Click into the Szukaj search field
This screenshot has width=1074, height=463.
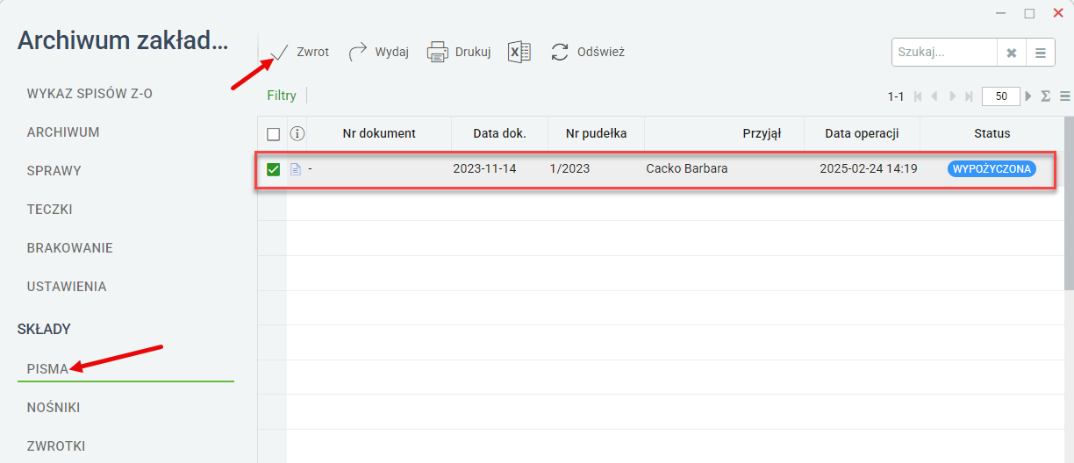coord(944,53)
